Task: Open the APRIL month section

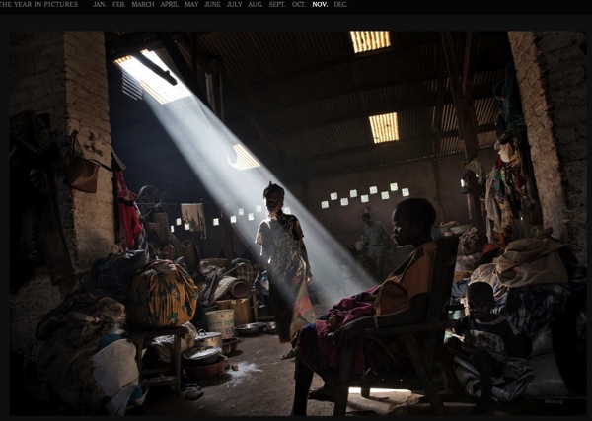Action: pos(170,5)
